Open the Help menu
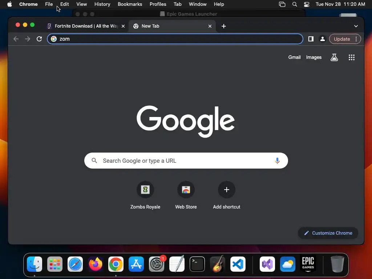Image resolution: width=372 pixels, height=279 pixels. coord(219,4)
